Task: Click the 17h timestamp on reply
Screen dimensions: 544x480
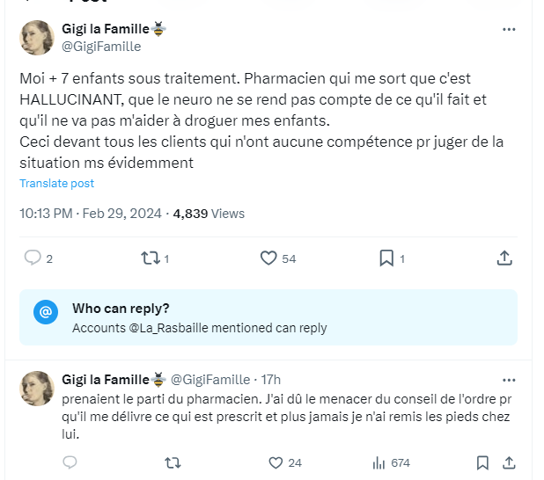Action: tap(270, 380)
